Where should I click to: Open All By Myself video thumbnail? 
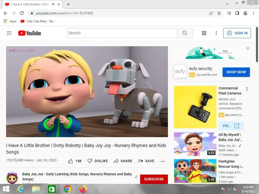195,144
